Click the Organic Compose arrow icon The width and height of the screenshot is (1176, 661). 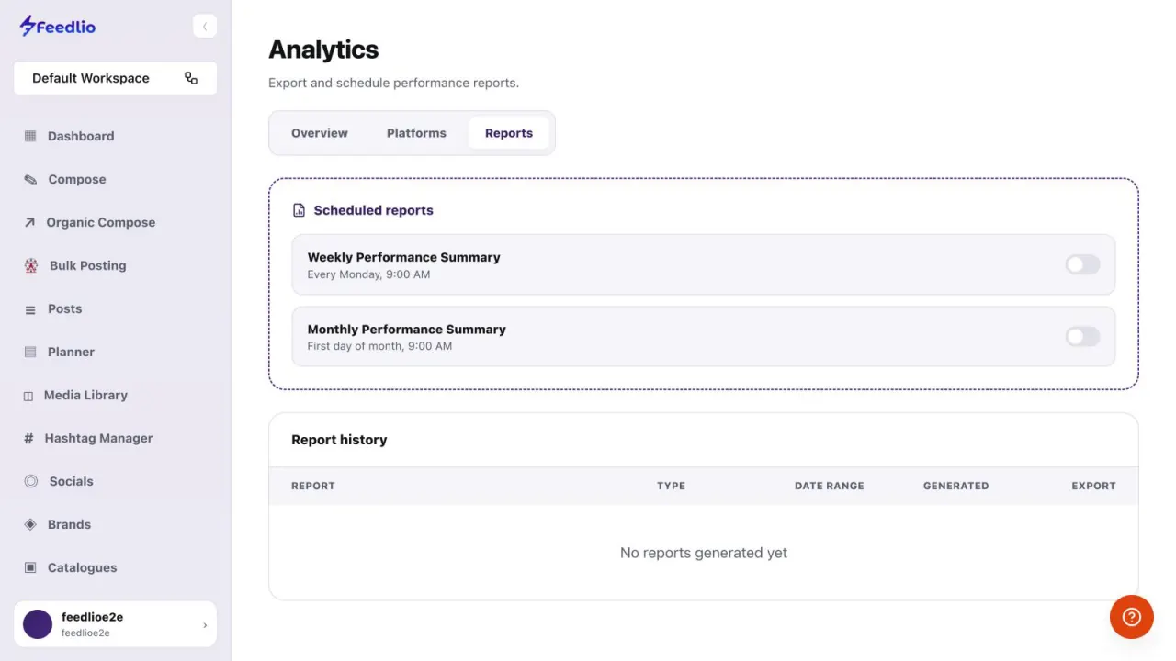(29, 222)
